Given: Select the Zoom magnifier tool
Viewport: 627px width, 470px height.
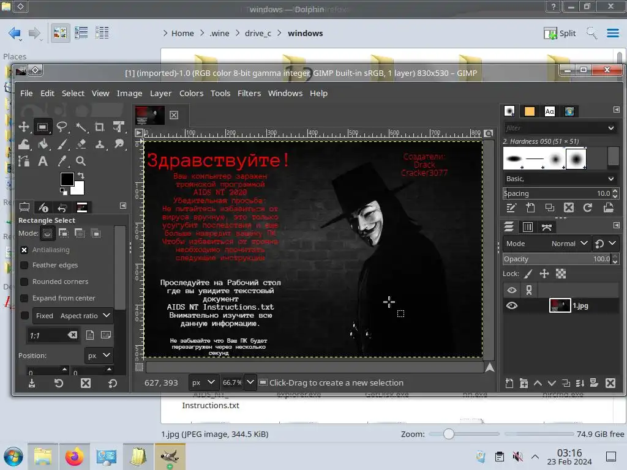Looking at the screenshot, I should pyautogui.click(x=81, y=161).
